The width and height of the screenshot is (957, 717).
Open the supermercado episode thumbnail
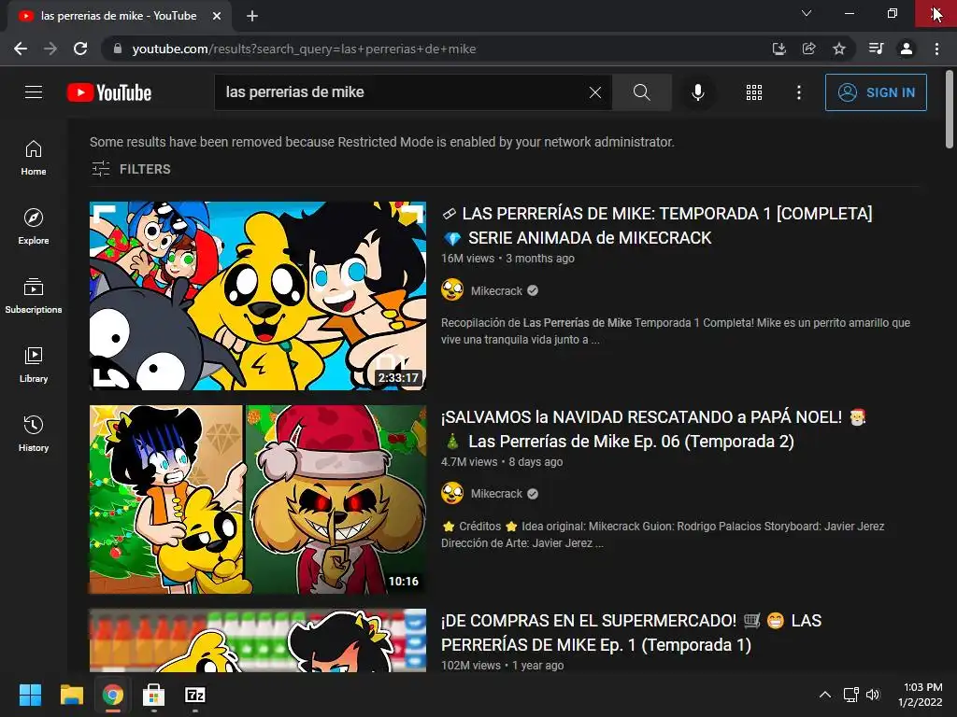(258, 640)
